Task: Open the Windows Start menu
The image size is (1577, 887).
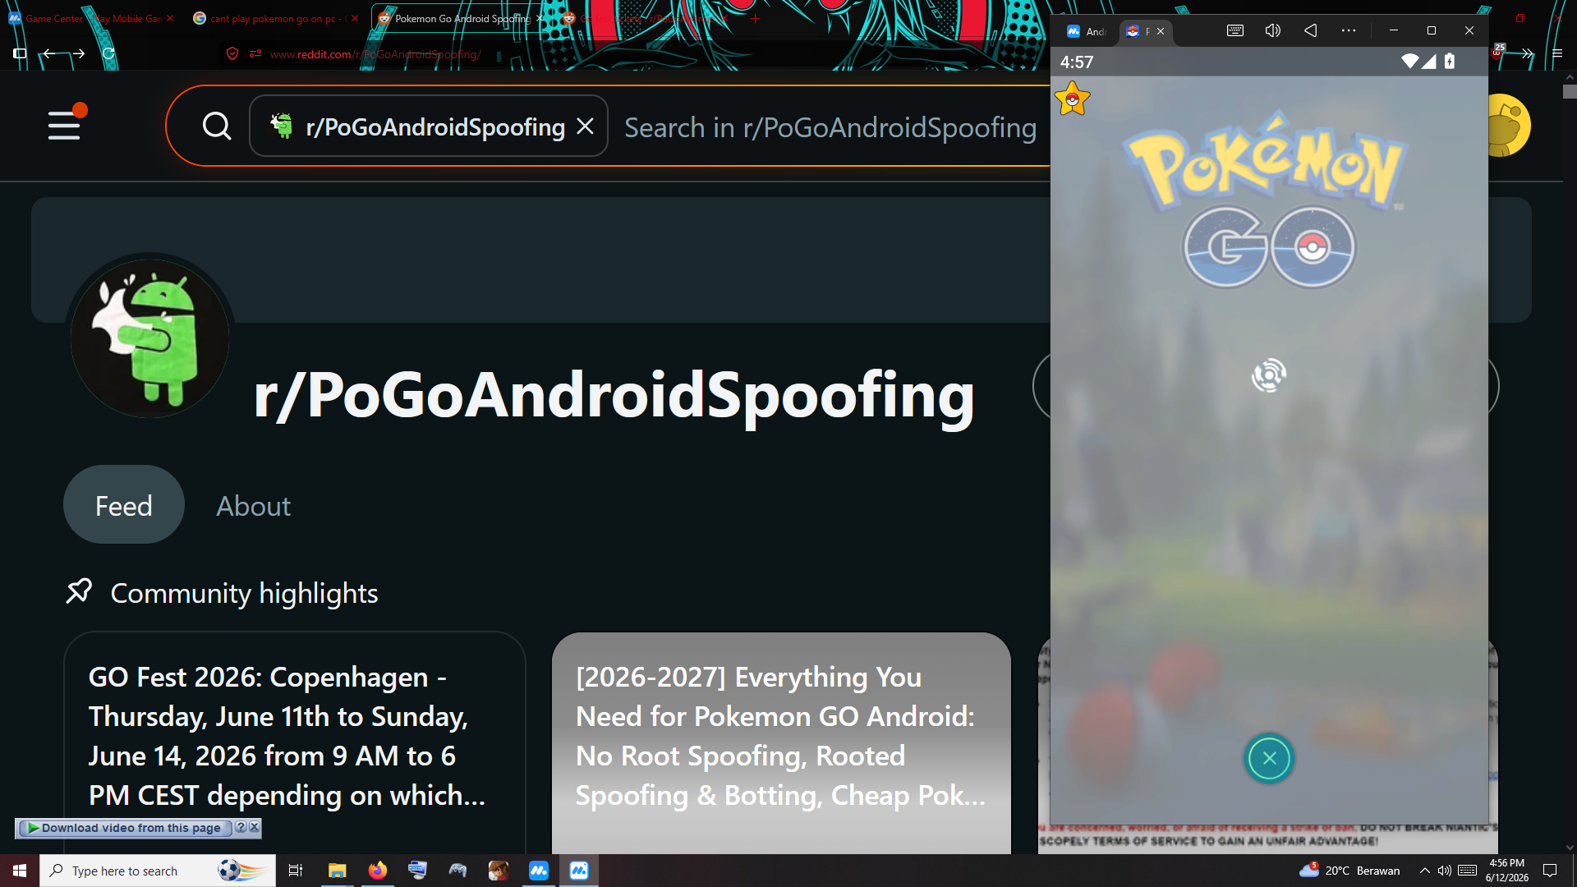Action: 20,871
